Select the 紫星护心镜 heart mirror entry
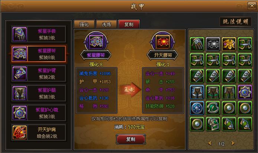The width and height of the screenshot is (258, 153). pyautogui.click(x=39, y=113)
